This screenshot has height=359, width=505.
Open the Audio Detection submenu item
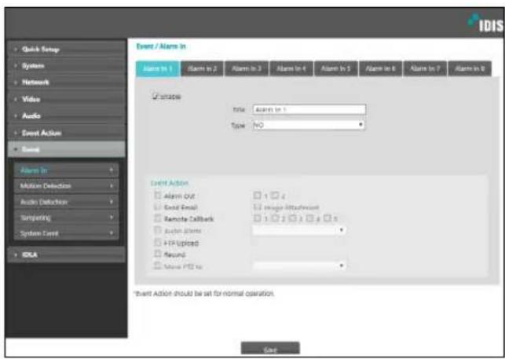coord(66,202)
